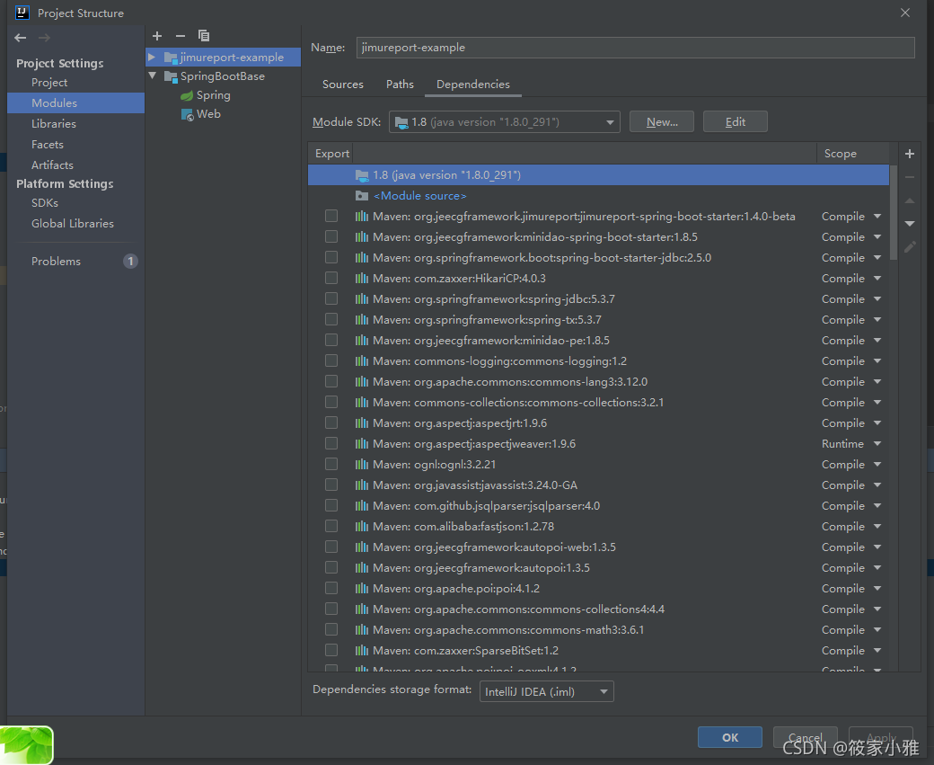Open scope dropdown for minidao-pe:1.8.5
934x765 pixels.
tap(877, 341)
